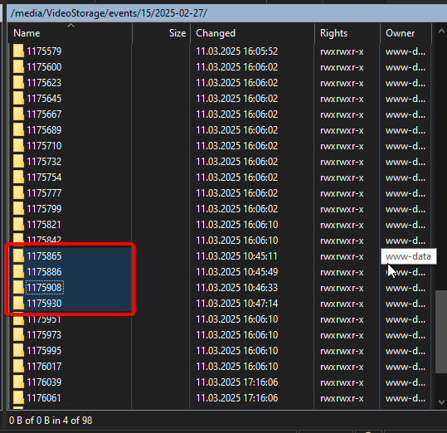Click the folder icon of 1176039
The width and height of the screenshot is (447, 433).
click(18, 382)
